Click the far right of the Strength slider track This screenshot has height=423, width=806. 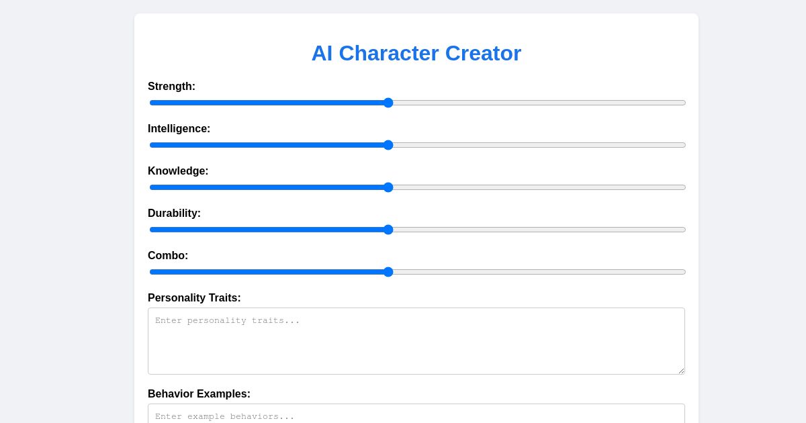pos(678,103)
